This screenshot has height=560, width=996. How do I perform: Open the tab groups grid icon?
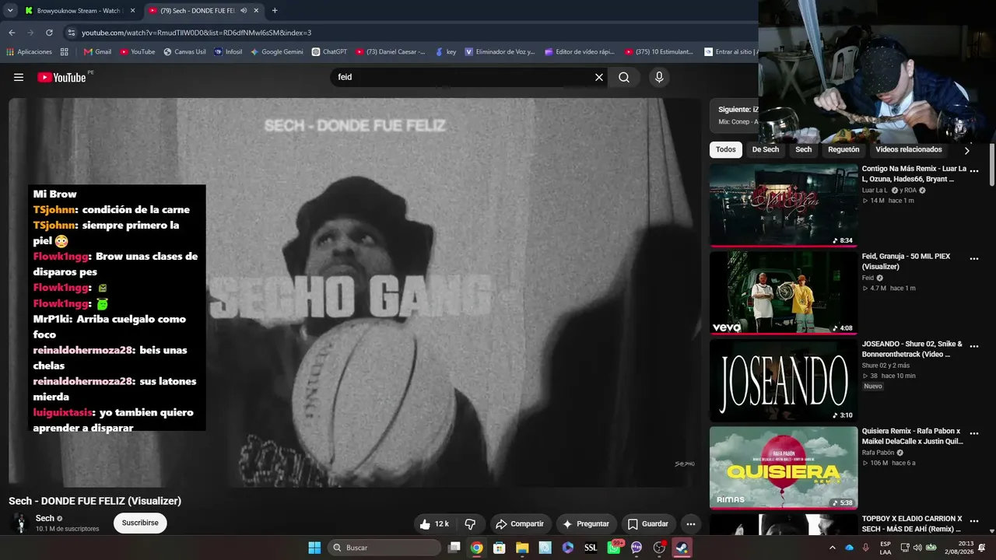(x=65, y=52)
